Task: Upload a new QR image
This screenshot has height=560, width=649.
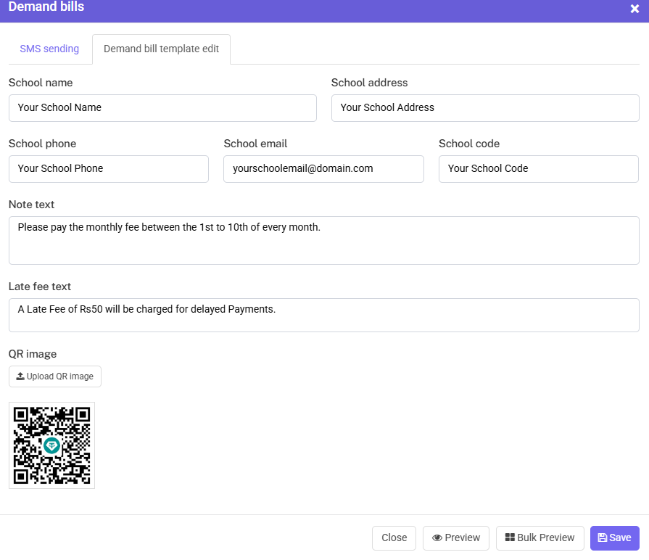Action: [55, 376]
